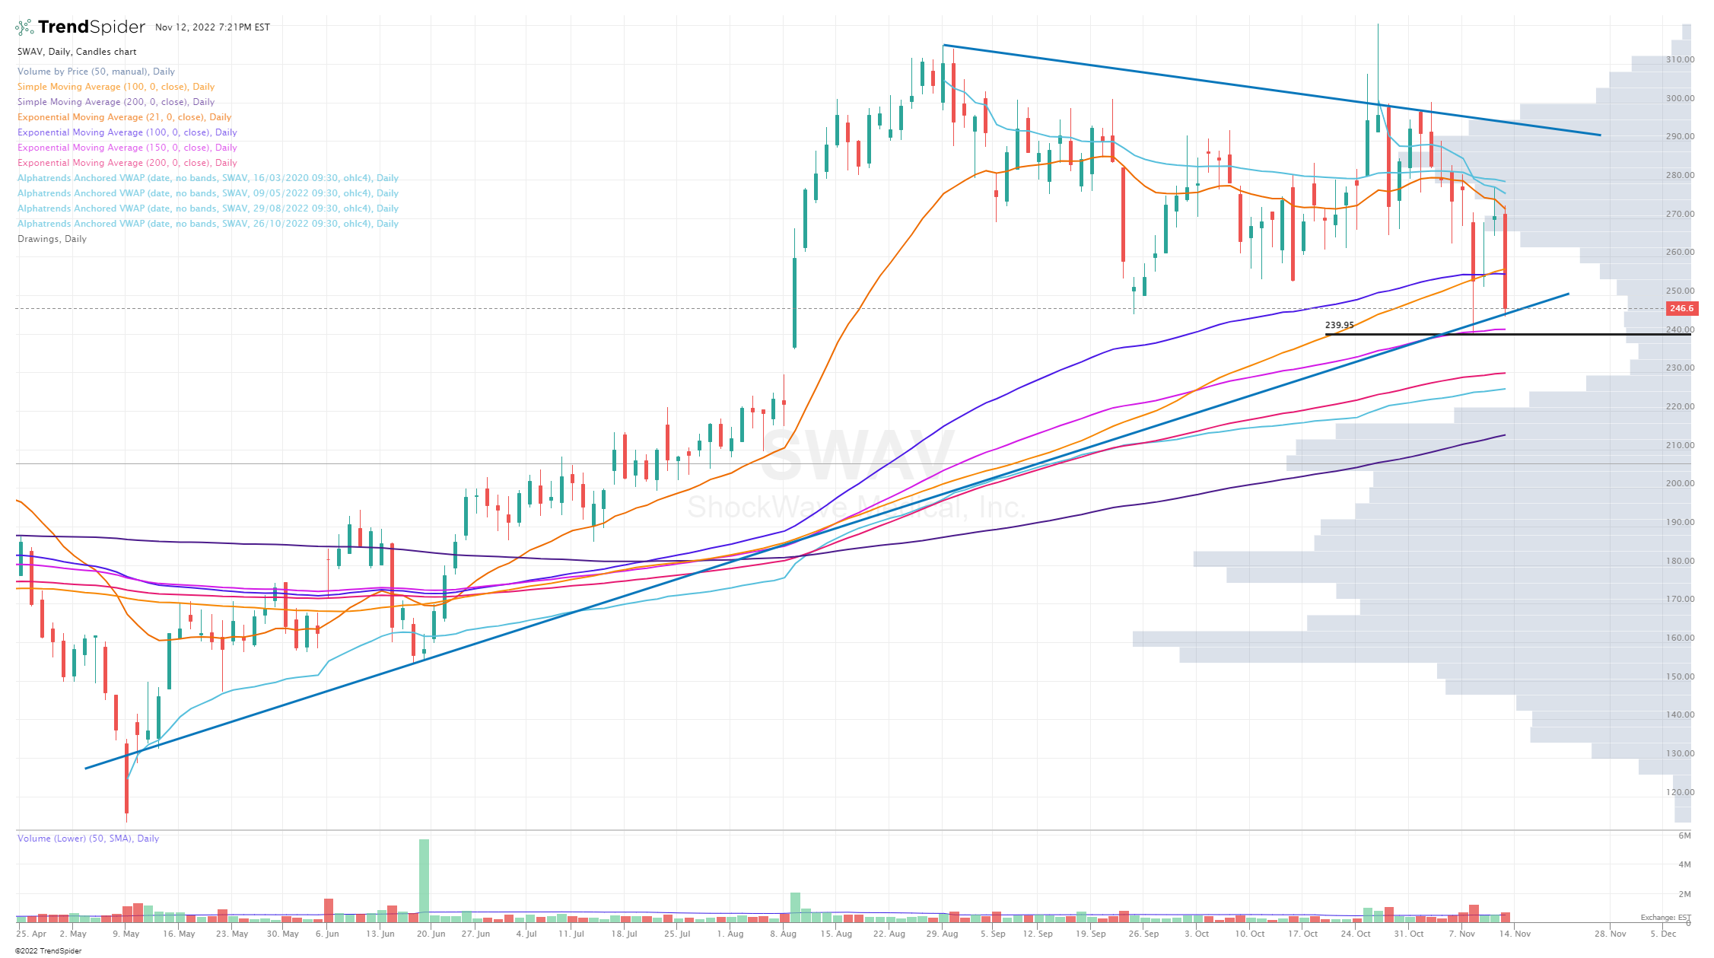Click the 15. Aug date label
The height and width of the screenshot is (958, 1714).
click(x=836, y=934)
